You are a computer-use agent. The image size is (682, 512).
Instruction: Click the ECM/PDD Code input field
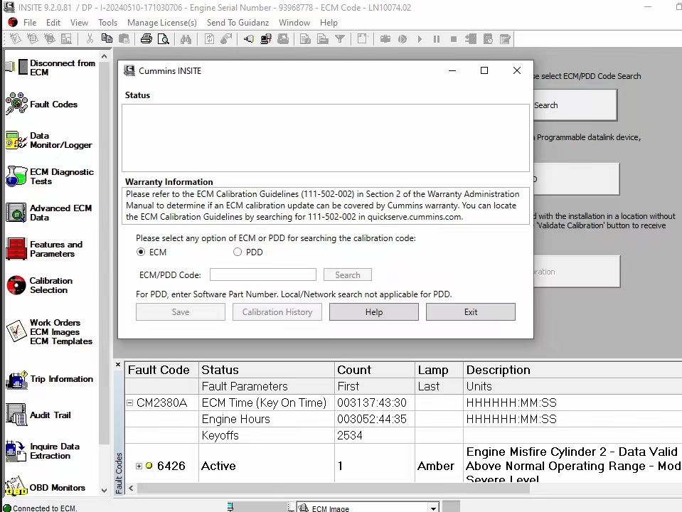(262, 274)
